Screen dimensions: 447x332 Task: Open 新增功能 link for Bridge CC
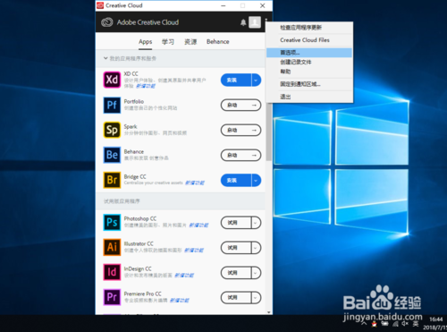pos(195,183)
